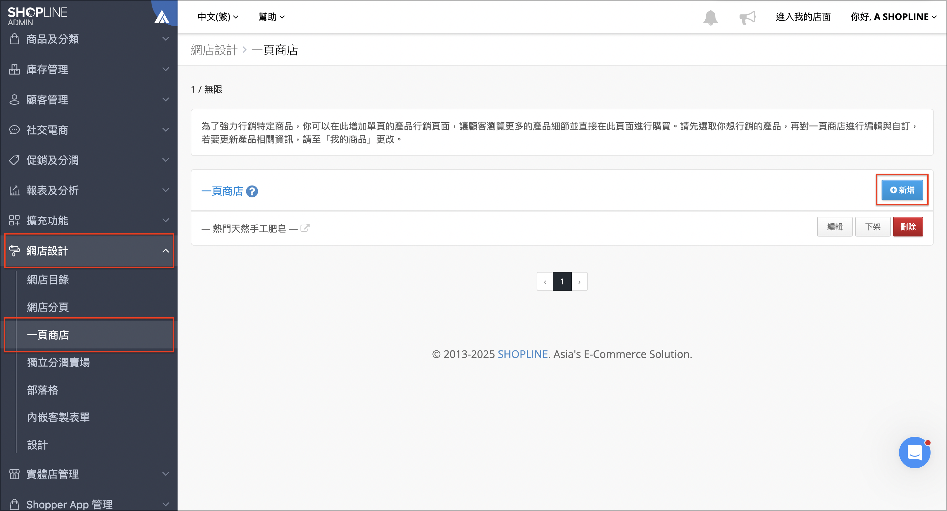947x511 pixels.
Task: Open the live chat bubble widget
Action: click(x=914, y=452)
